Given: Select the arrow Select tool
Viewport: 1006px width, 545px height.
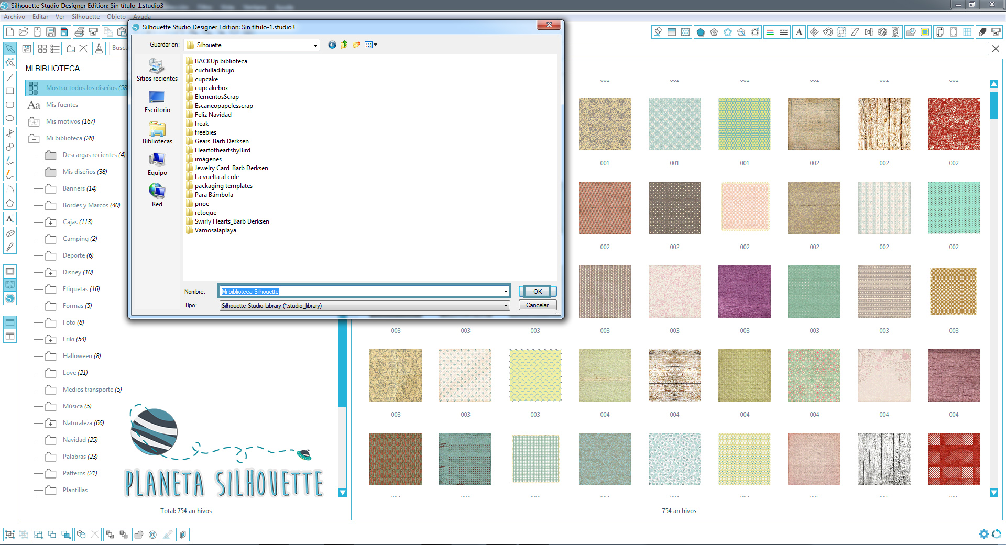Looking at the screenshot, I should pyautogui.click(x=10, y=49).
